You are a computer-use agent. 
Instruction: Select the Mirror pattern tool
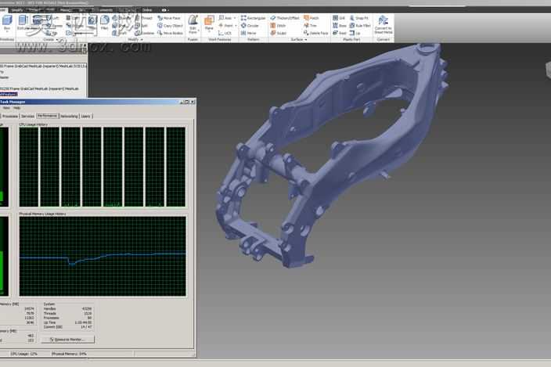tap(249, 33)
